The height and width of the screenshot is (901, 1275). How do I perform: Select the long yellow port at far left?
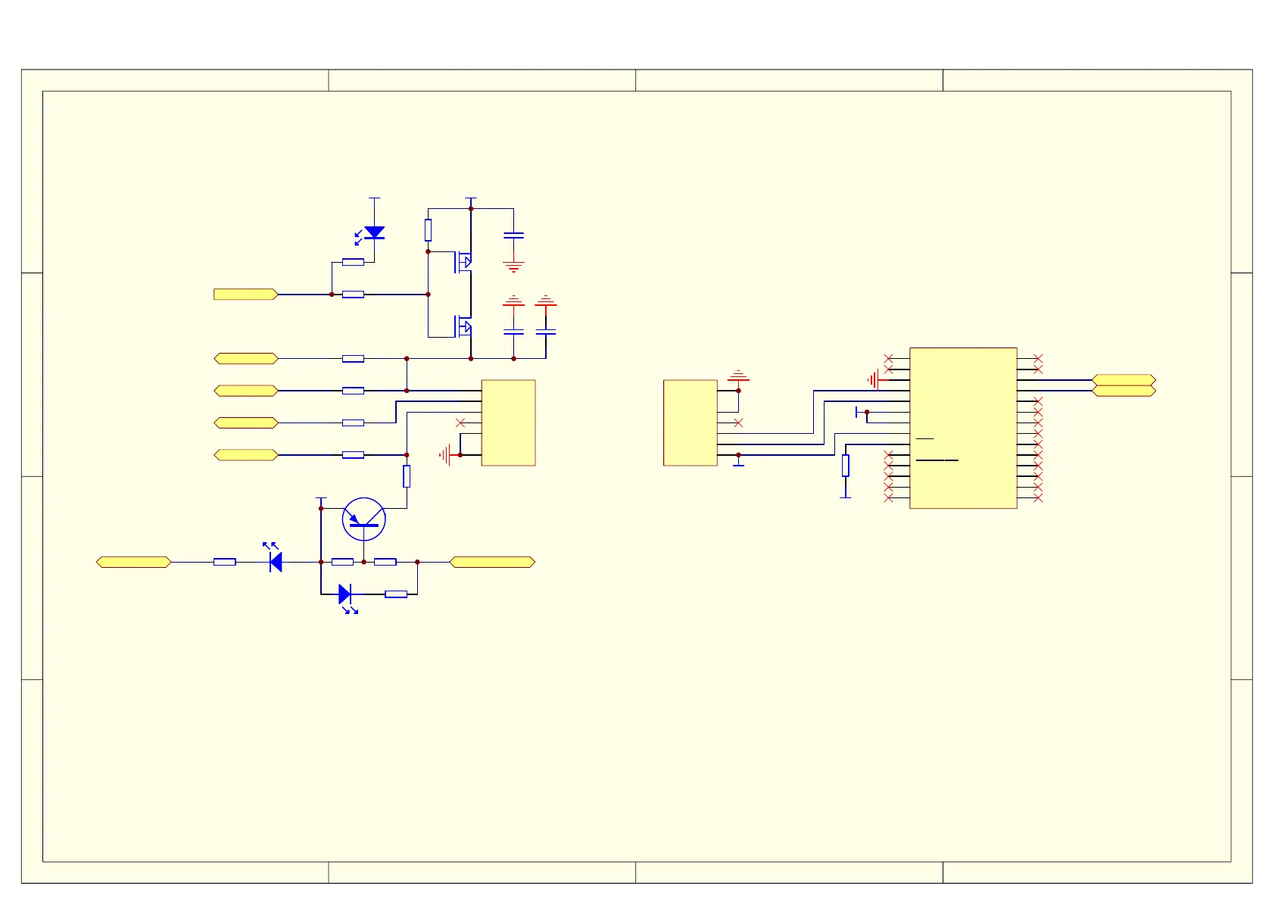pos(134,562)
